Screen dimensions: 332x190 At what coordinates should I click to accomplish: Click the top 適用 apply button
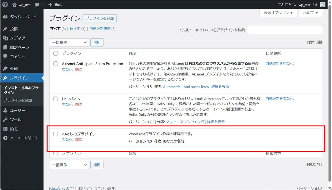[97, 42]
